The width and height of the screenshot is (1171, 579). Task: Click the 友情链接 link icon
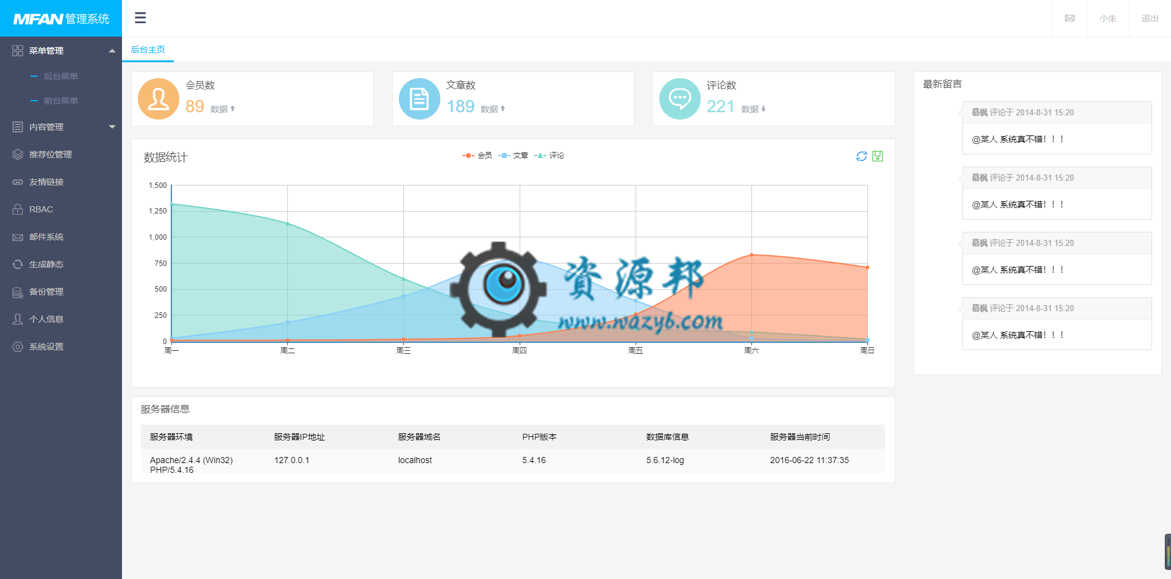[x=18, y=182]
